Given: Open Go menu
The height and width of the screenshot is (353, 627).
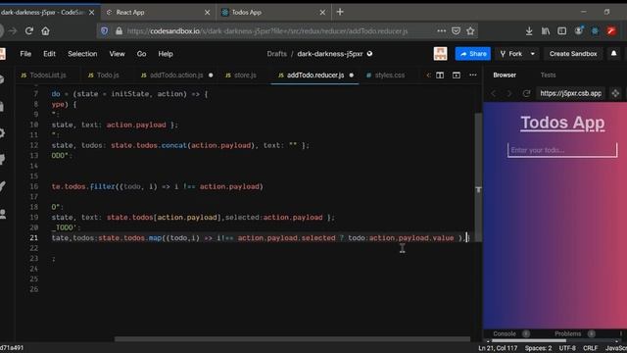Looking at the screenshot, I should pos(141,54).
